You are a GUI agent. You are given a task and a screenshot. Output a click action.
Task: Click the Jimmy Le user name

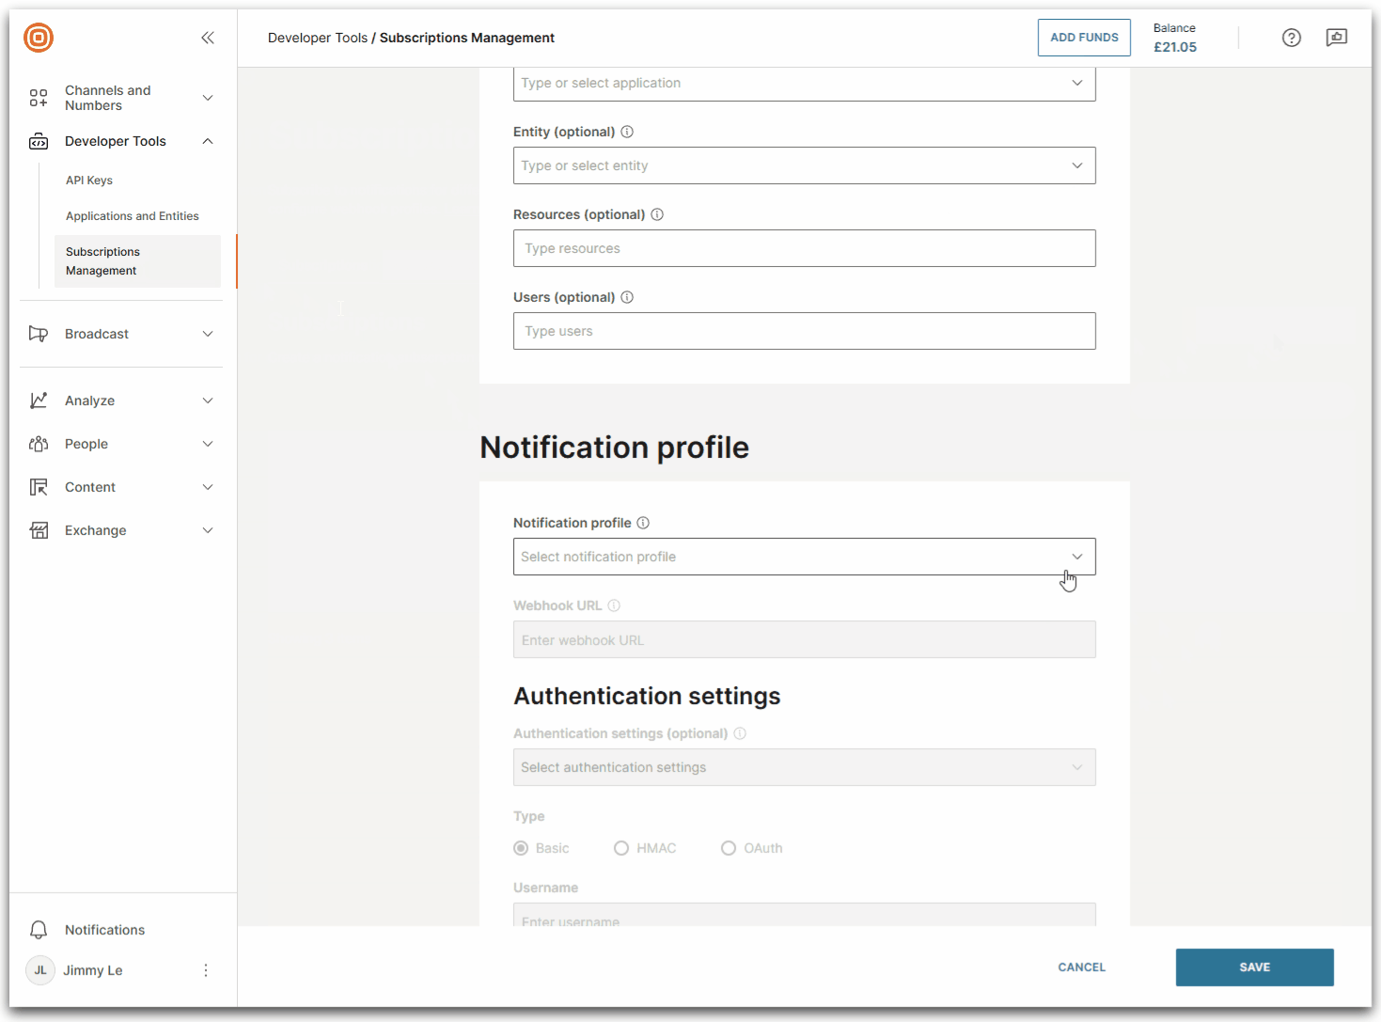point(93,970)
